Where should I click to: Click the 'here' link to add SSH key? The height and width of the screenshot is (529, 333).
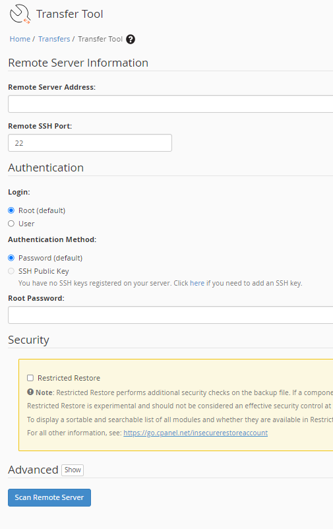click(x=197, y=283)
